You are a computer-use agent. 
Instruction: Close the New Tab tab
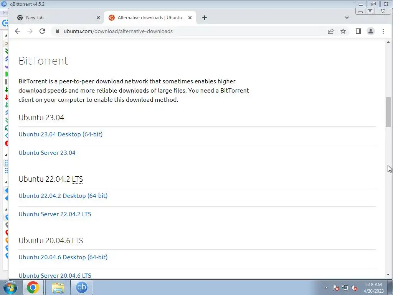click(98, 18)
